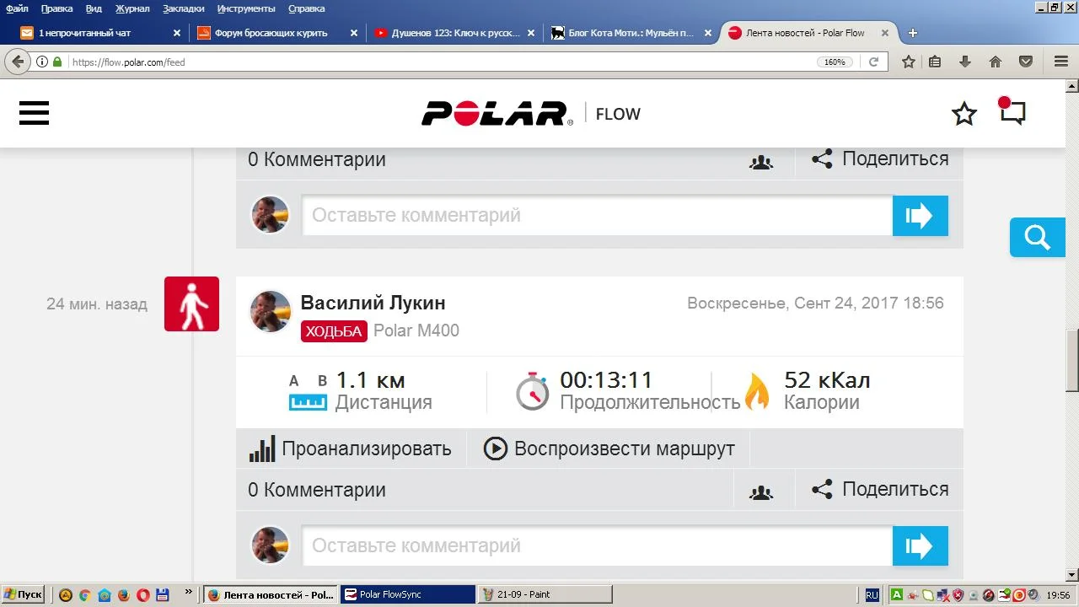1079x607 pixels.
Task: Click the 24 мин. назад timestamp
Action: [x=97, y=304]
